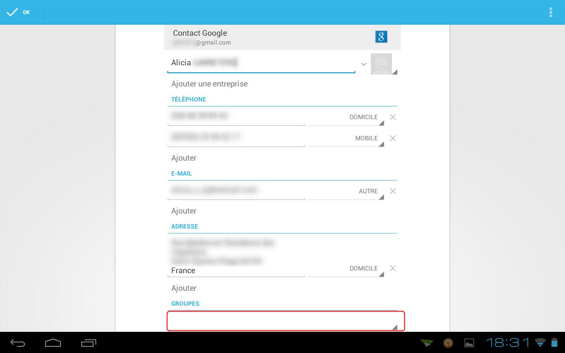Viewport: 565px width, 353px height.
Task: Open the DOMICILE address type dropdown
Action: click(346, 269)
